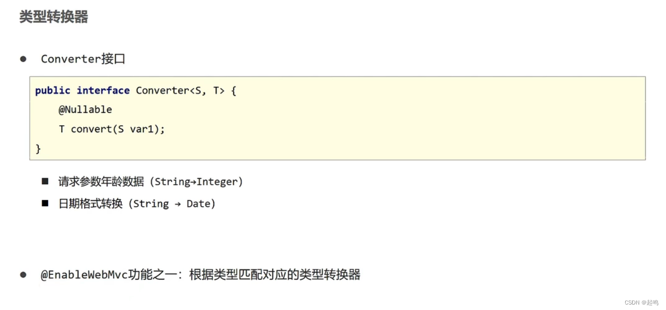
Task: Click the round bullet before Converter接口
Action: pyautogui.click(x=23, y=59)
